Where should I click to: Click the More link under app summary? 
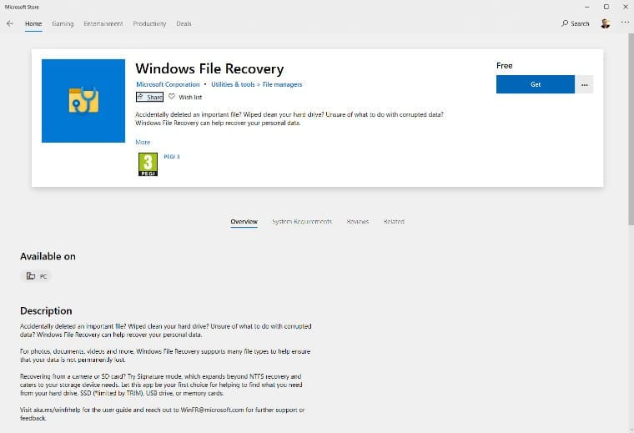point(143,143)
